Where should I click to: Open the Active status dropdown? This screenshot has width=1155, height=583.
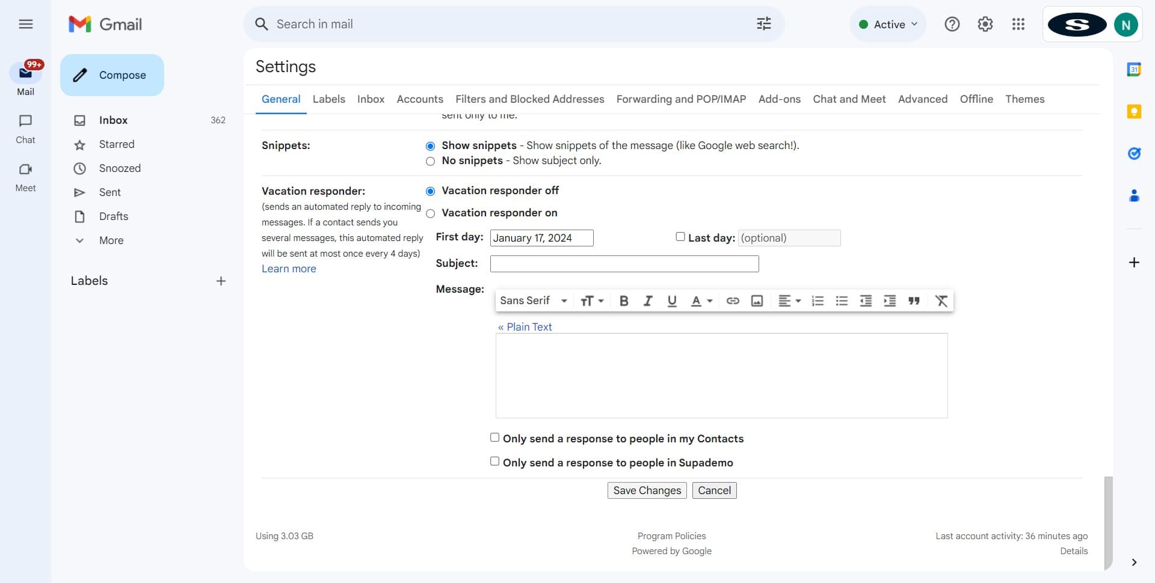888,24
